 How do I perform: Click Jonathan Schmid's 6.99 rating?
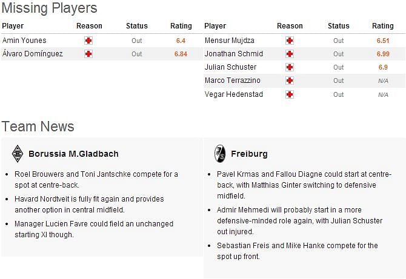click(383, 54)
